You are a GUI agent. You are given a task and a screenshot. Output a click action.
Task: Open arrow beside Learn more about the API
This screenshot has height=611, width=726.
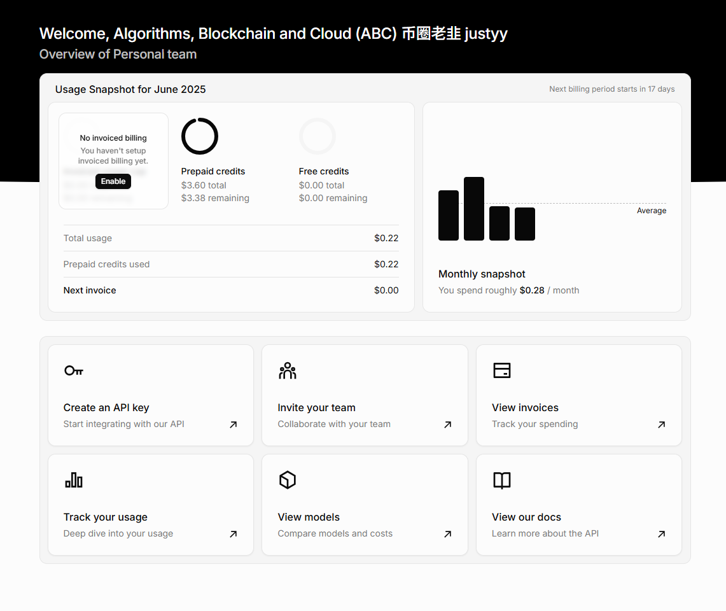point(662,533)
